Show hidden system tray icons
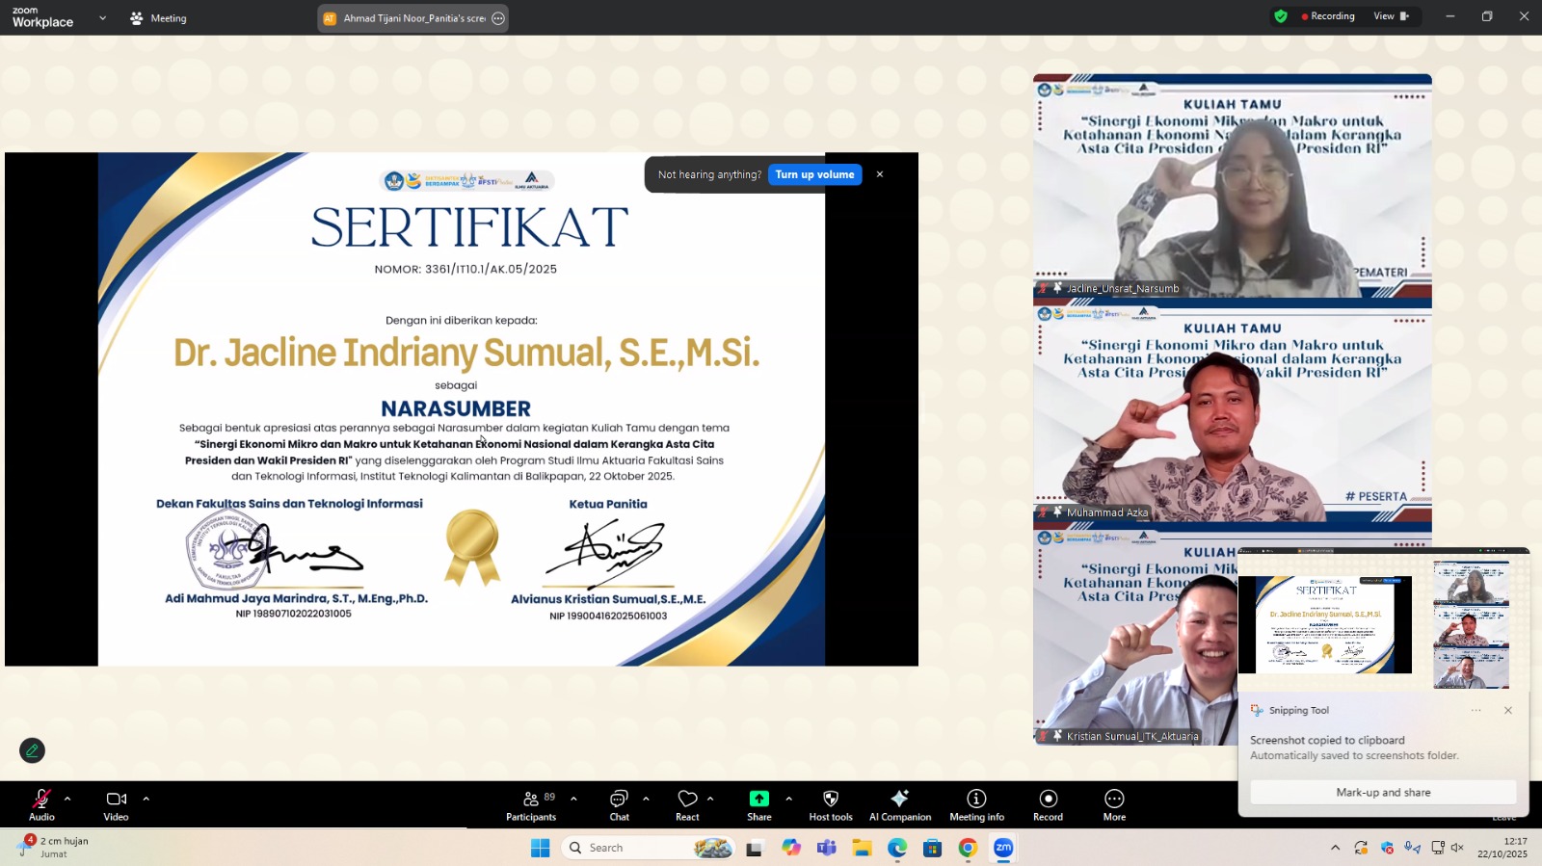This screenshot has width=1542, height=866. (1335, 848)
